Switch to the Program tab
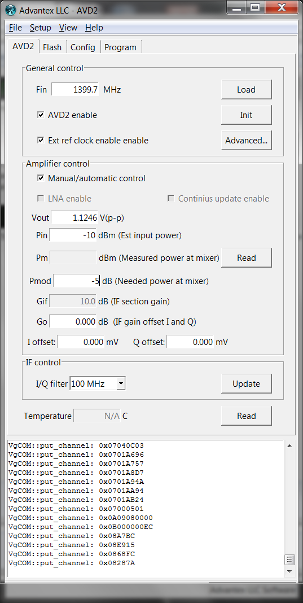 coord(120,47)
